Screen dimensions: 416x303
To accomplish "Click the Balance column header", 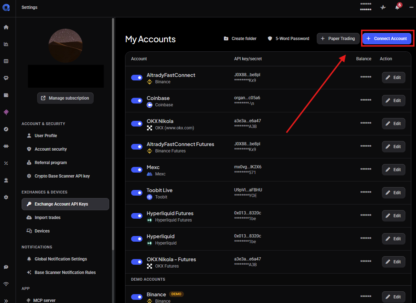I will tap(364, 59).
